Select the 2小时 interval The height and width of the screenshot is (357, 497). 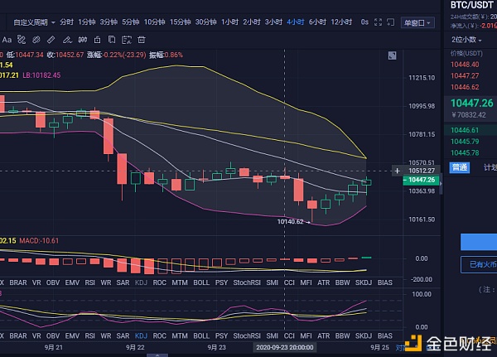[x=252, y=22]
